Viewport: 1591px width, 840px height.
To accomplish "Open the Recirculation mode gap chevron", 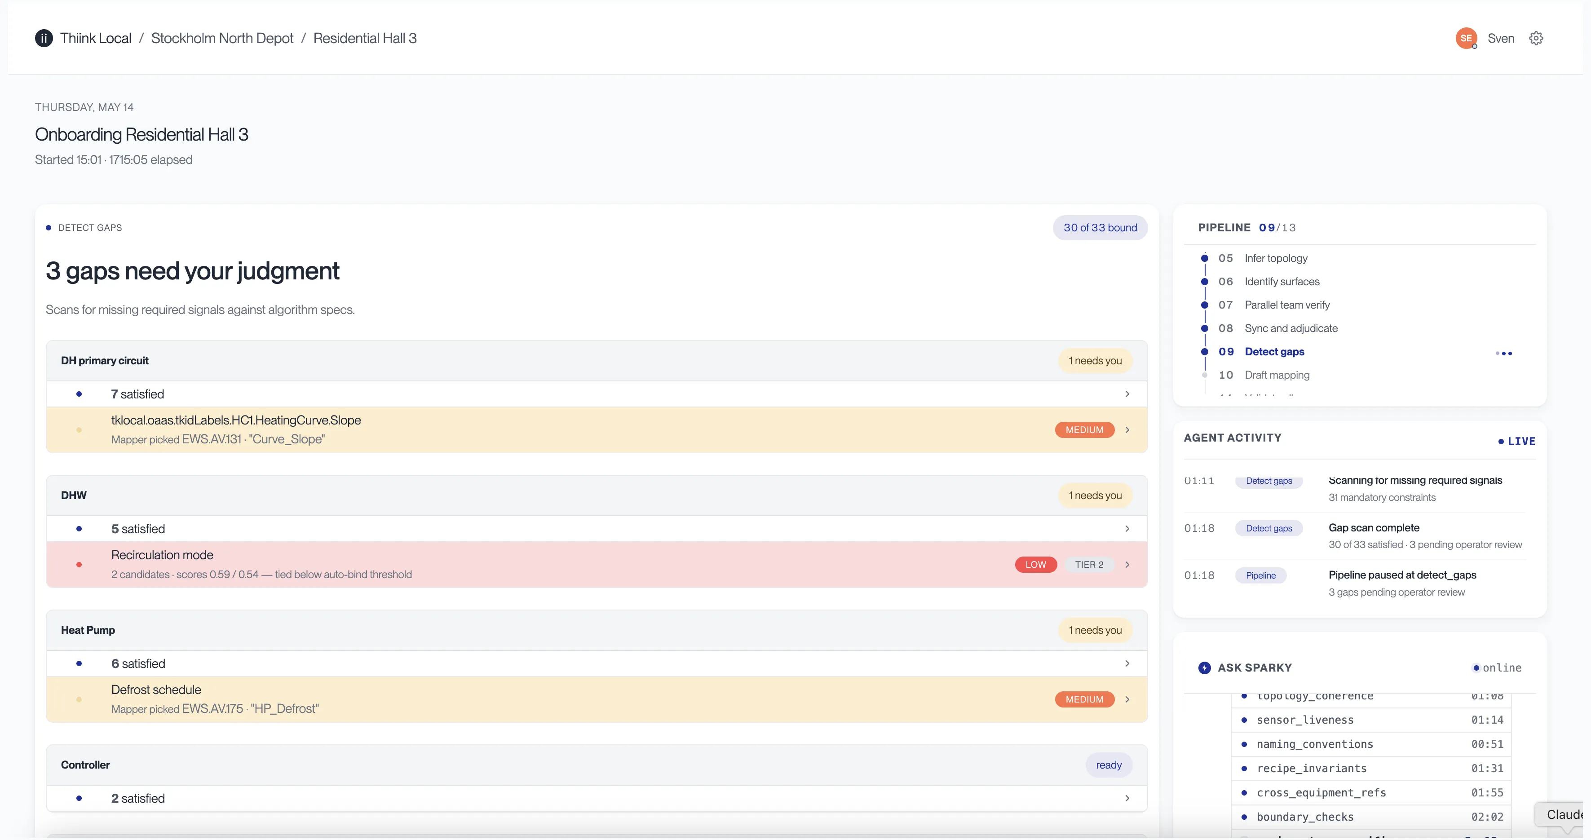I will click(x=1127, y=565).
